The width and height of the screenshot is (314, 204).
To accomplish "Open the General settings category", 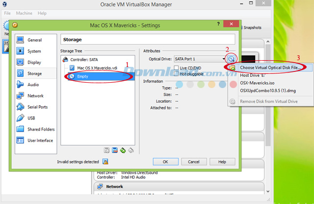I will [x=36, y=40].
